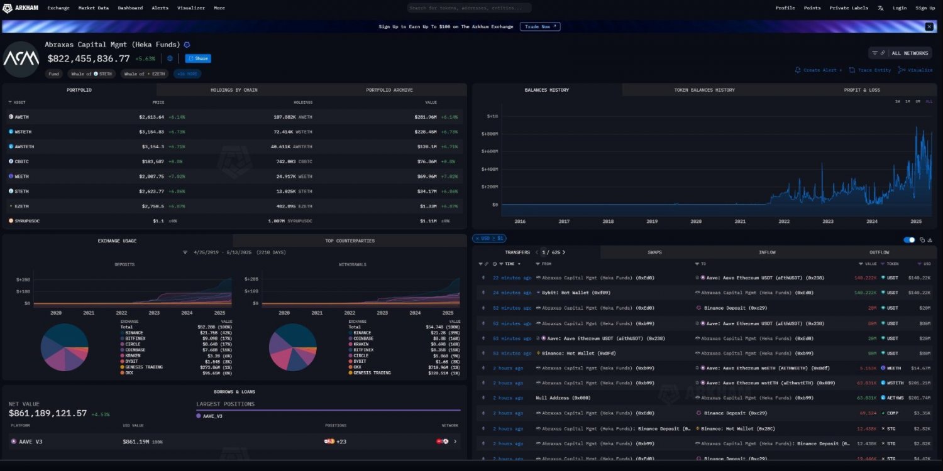Open the ALL NETWORKS filter dropdown

[900, 53]
